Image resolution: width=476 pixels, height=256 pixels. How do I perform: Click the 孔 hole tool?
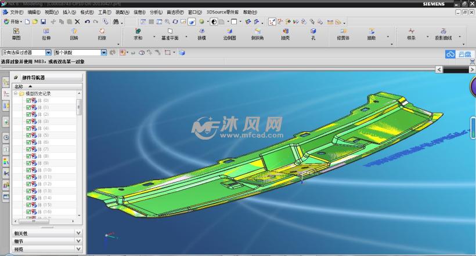point(313,34)
